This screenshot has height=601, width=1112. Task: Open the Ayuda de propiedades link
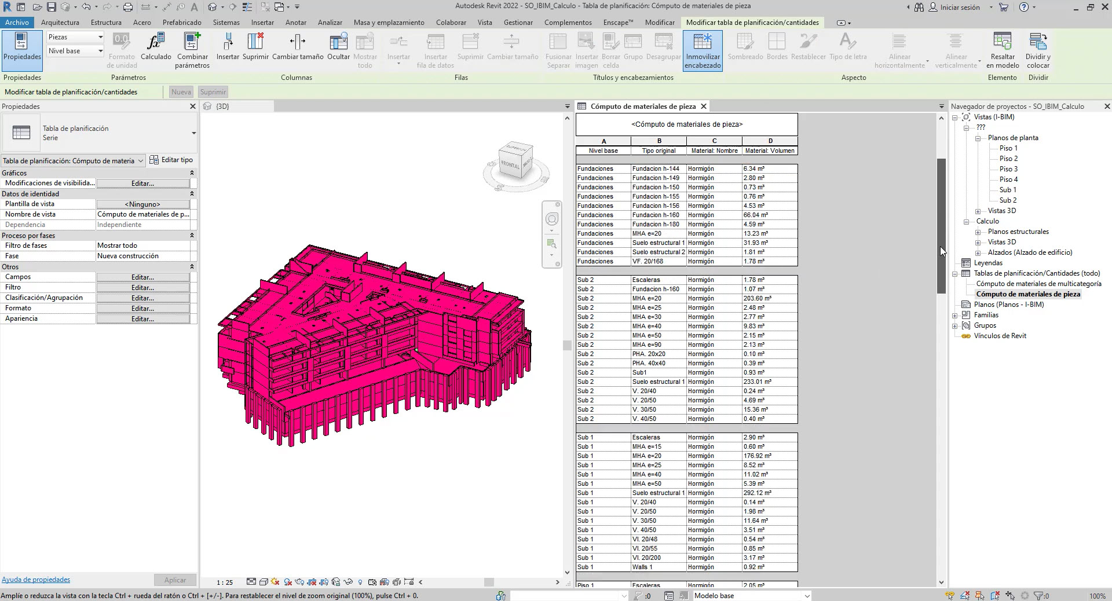36,580
